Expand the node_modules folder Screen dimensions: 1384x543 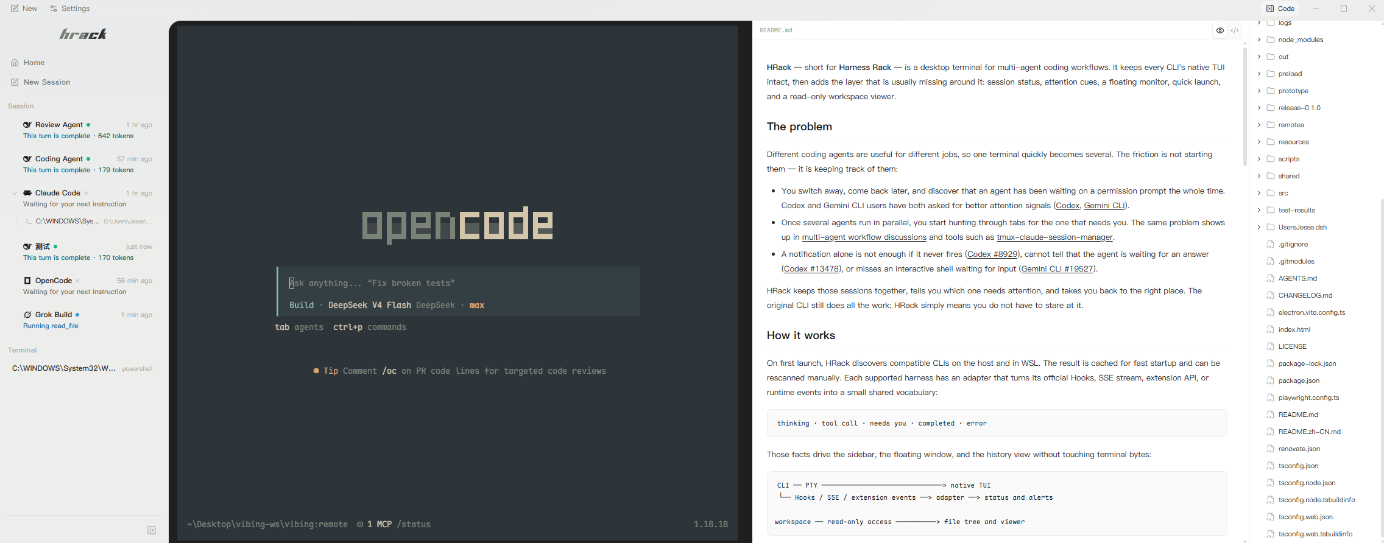coord(1259,40)
